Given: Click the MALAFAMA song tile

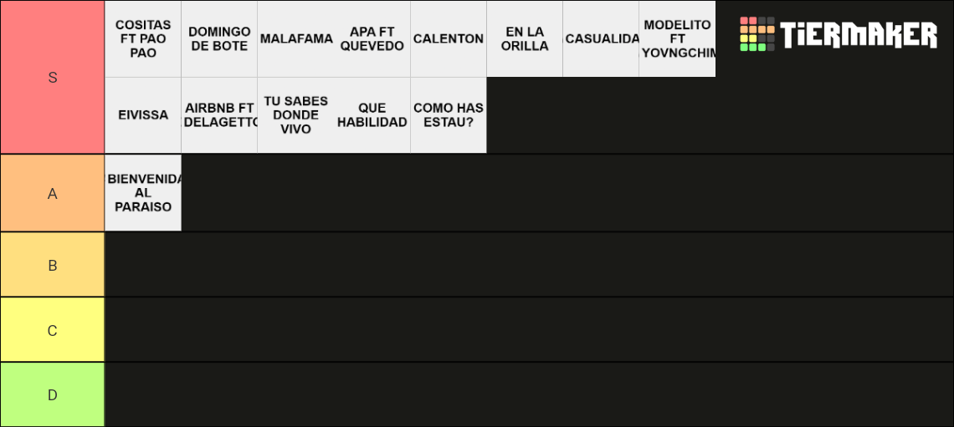Looking at the screenshot, I should click(295, 39).
